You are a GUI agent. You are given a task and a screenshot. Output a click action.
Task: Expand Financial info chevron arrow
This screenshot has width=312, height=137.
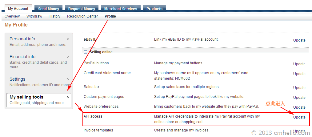(x=68, y=57)
